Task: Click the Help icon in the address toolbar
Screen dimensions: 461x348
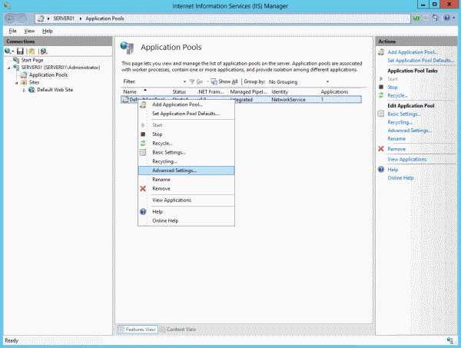Action: [x=447, y=18]
